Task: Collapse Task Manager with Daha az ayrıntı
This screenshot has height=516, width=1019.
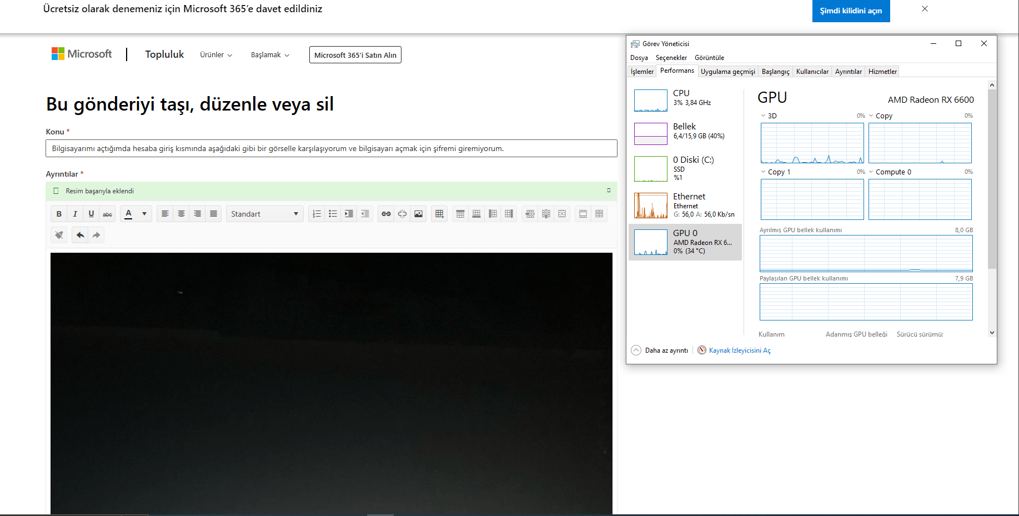Action: [660, 350]
